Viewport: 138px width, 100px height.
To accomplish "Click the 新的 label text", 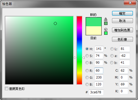I will [93, 15].
